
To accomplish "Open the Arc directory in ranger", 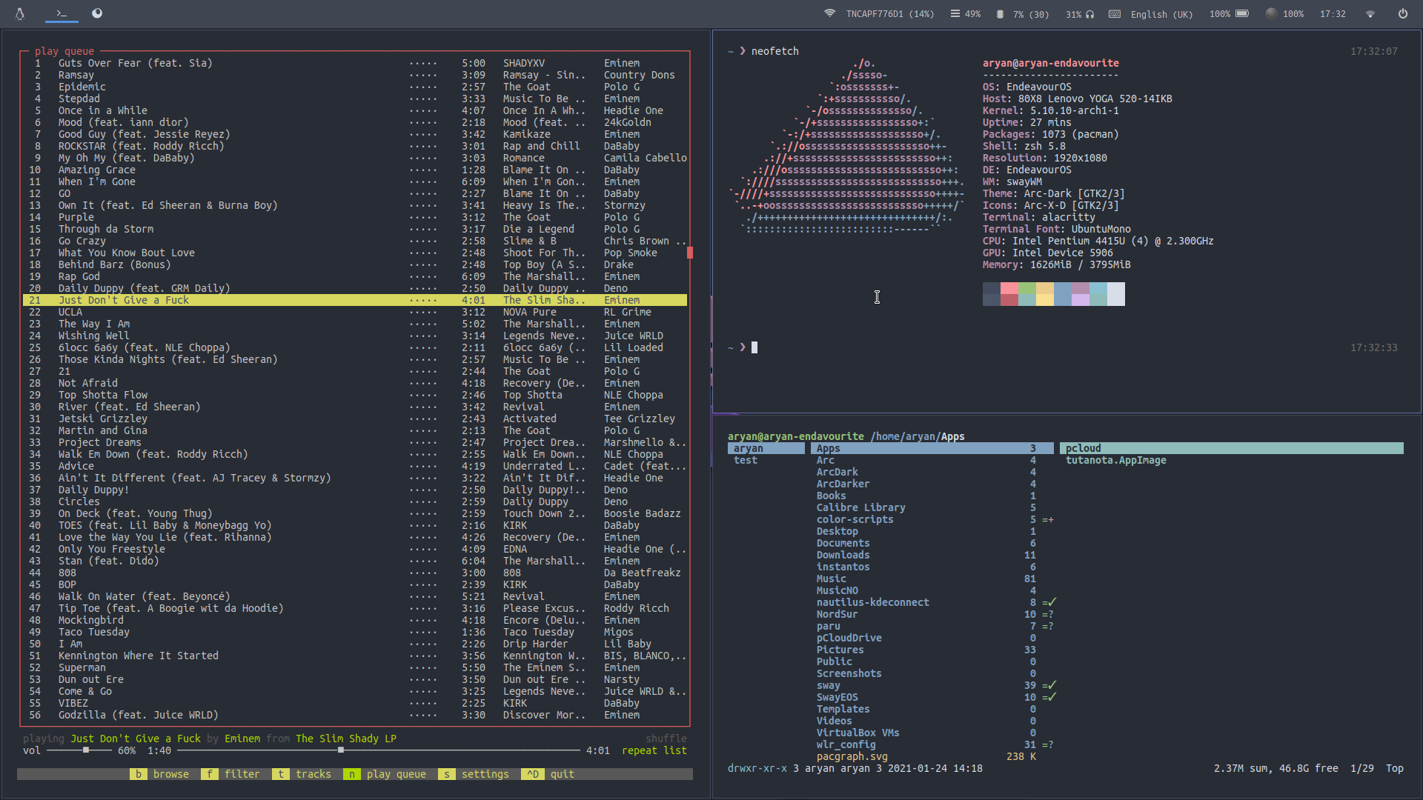I will 932,460.
